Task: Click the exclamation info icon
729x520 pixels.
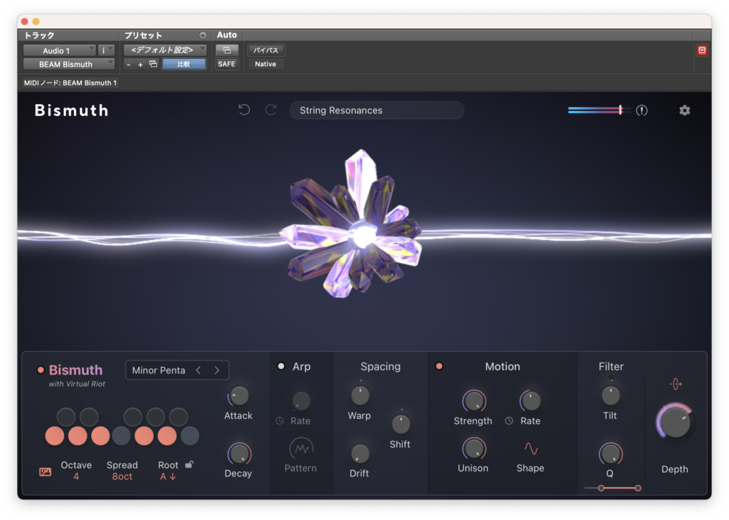Action: [641, 110]
